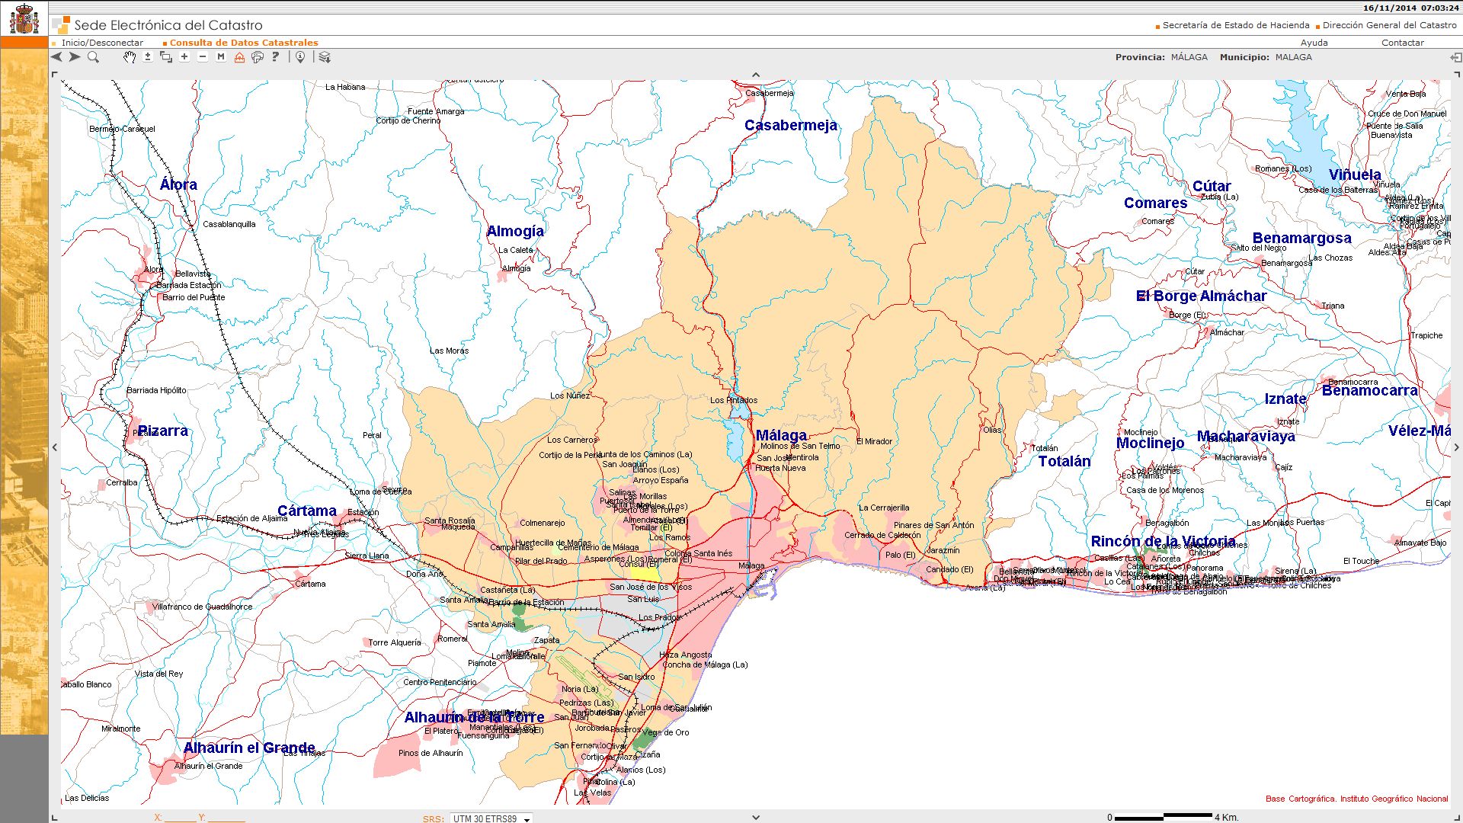
Task: Pan the map north with top arrow
Action: (x=756, y=75)
